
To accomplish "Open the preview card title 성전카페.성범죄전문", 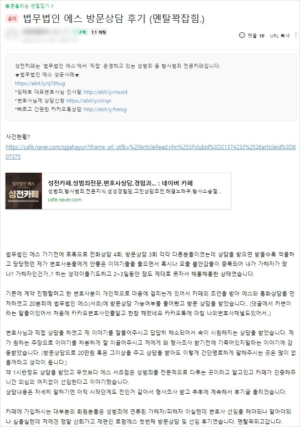I will click(x=120, y=183).
